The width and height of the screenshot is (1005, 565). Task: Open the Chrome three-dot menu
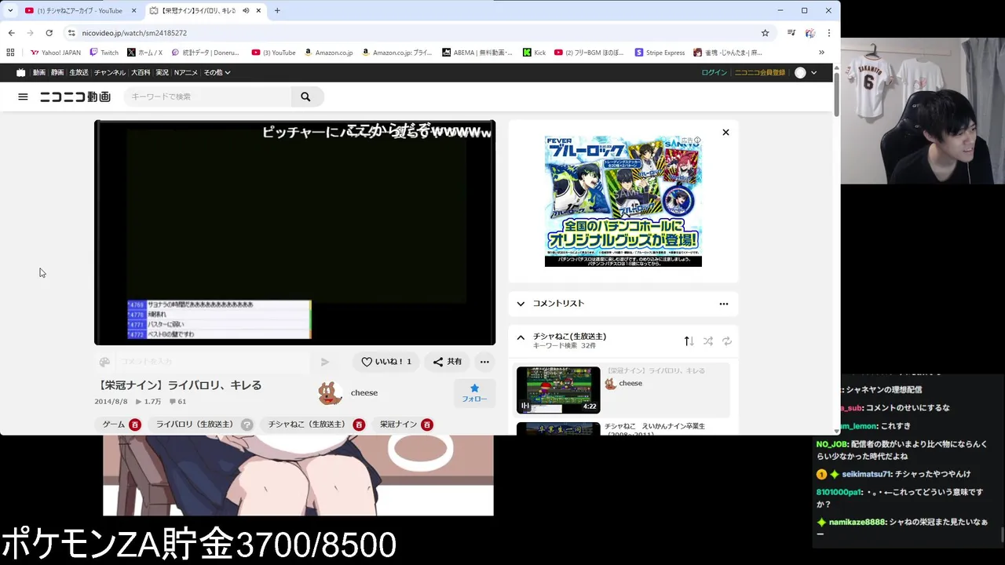828,33
